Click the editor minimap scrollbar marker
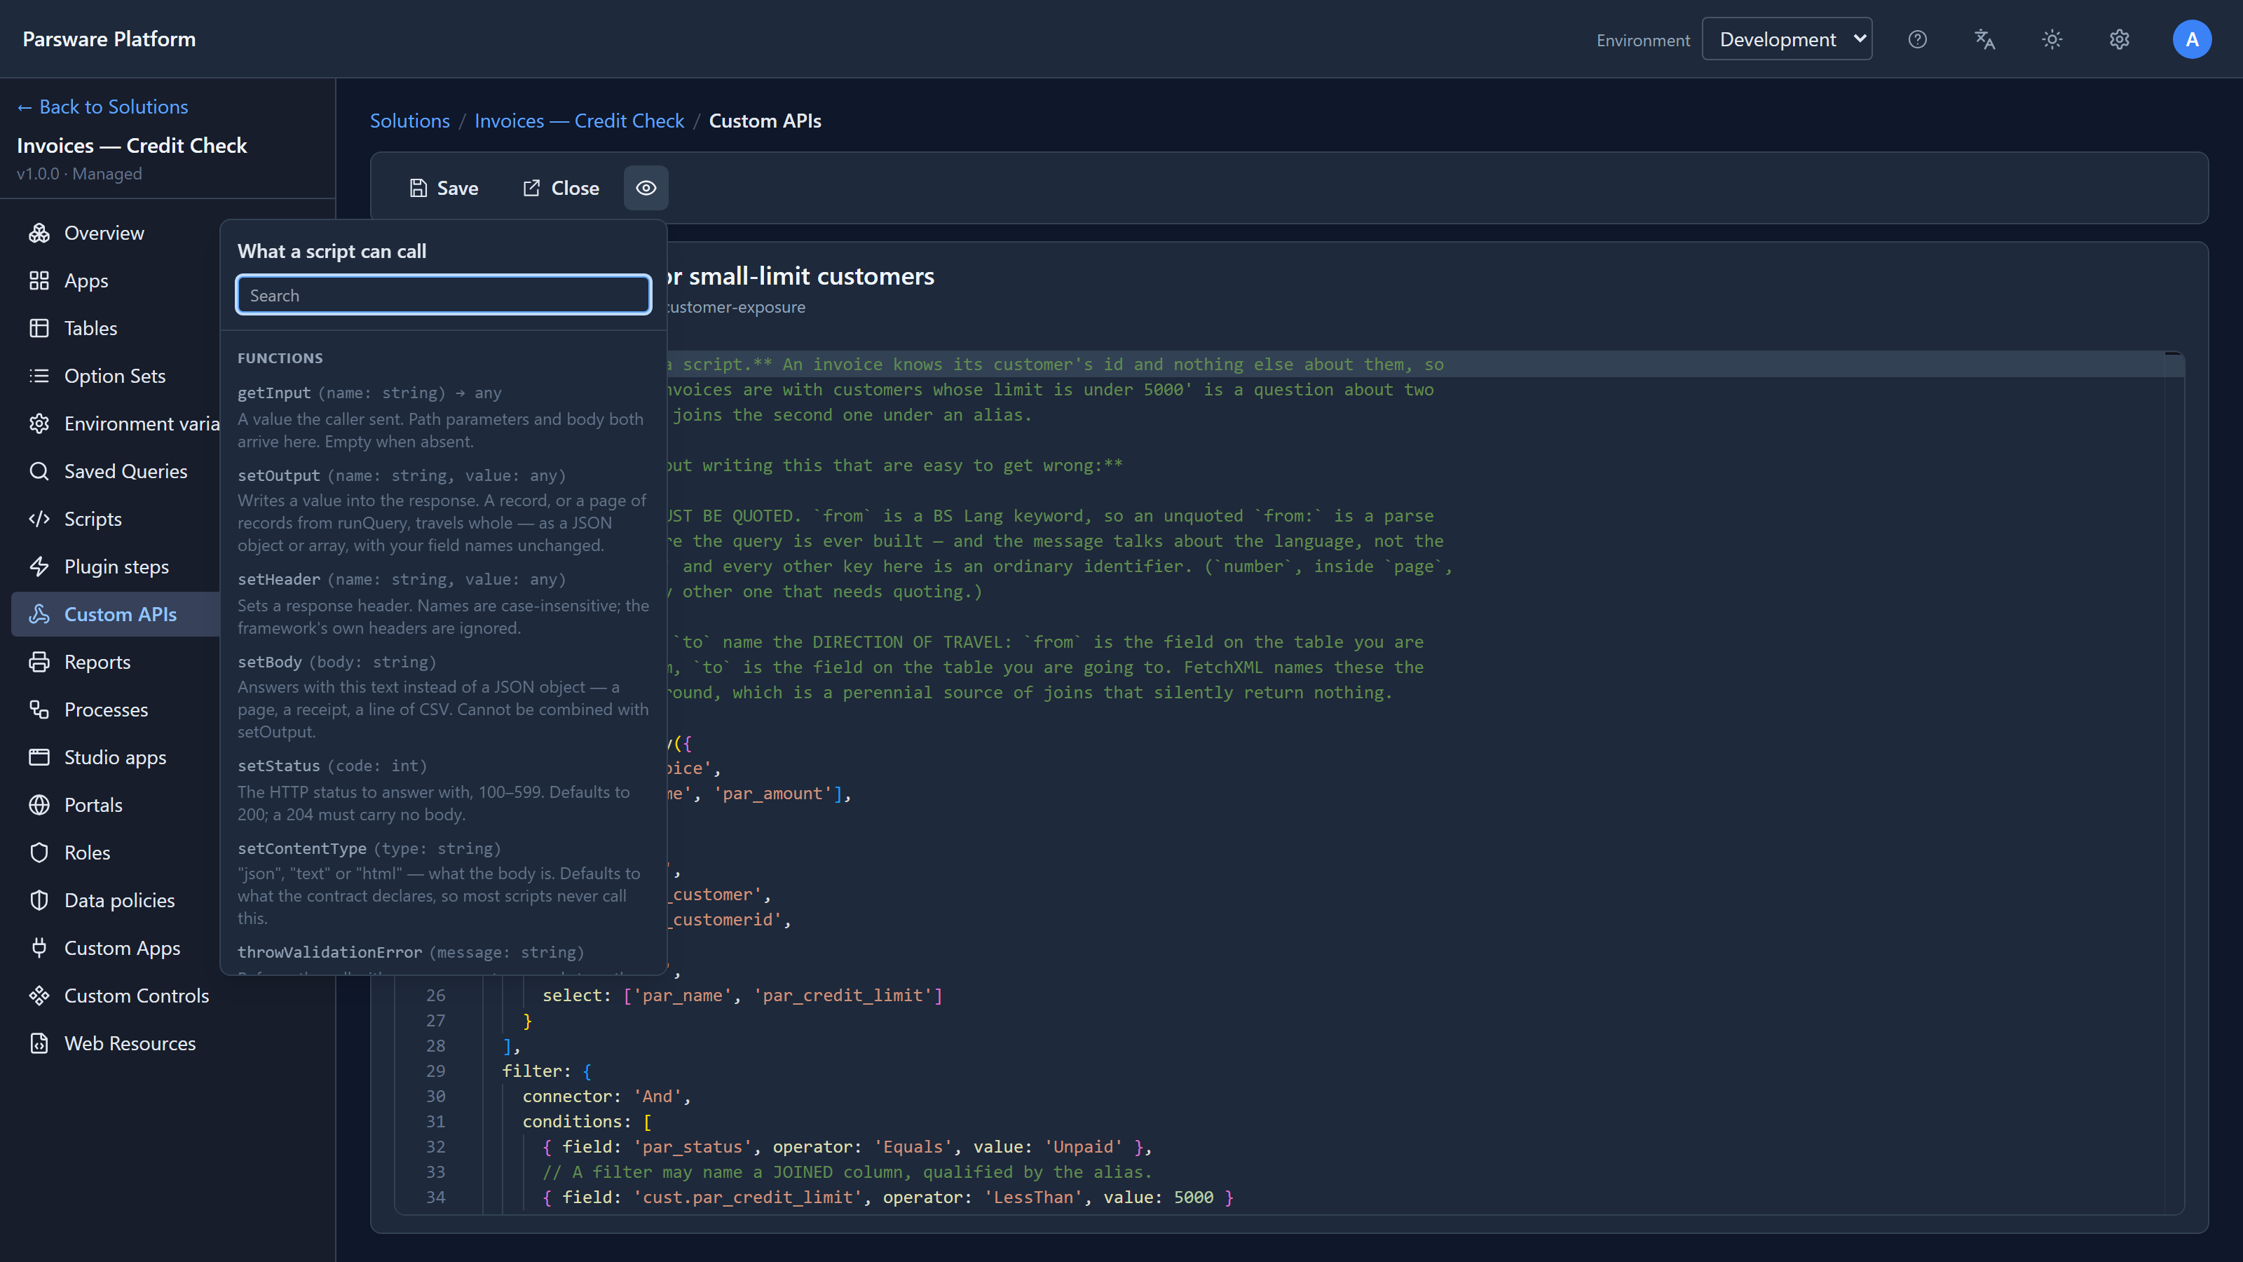Screen dimensions: 2243x1262 (x=2174, y=353)
